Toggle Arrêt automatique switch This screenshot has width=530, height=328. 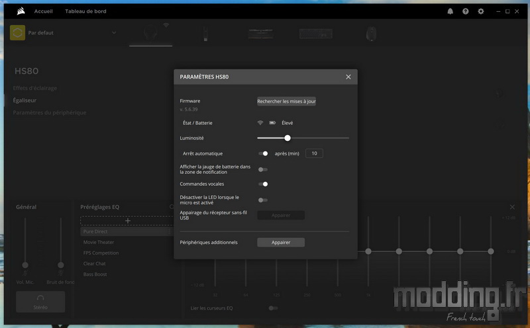pyautogui.click(x=263, y=153)
